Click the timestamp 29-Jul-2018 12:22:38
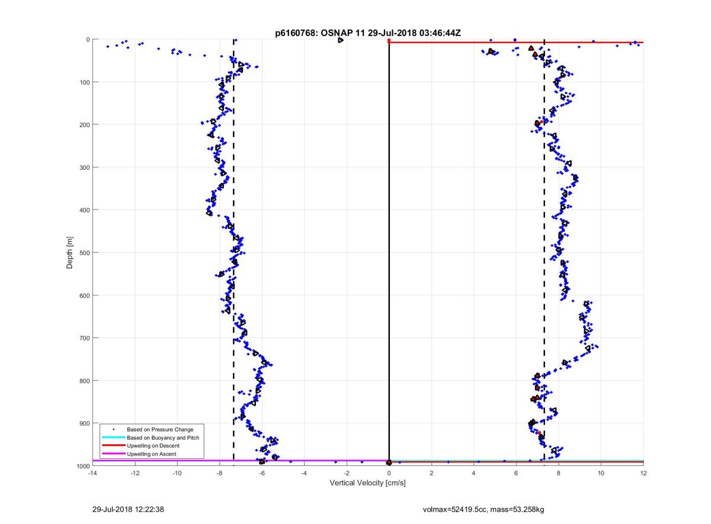This screenshot has height=524, width=711. click(x=128, y=509)
